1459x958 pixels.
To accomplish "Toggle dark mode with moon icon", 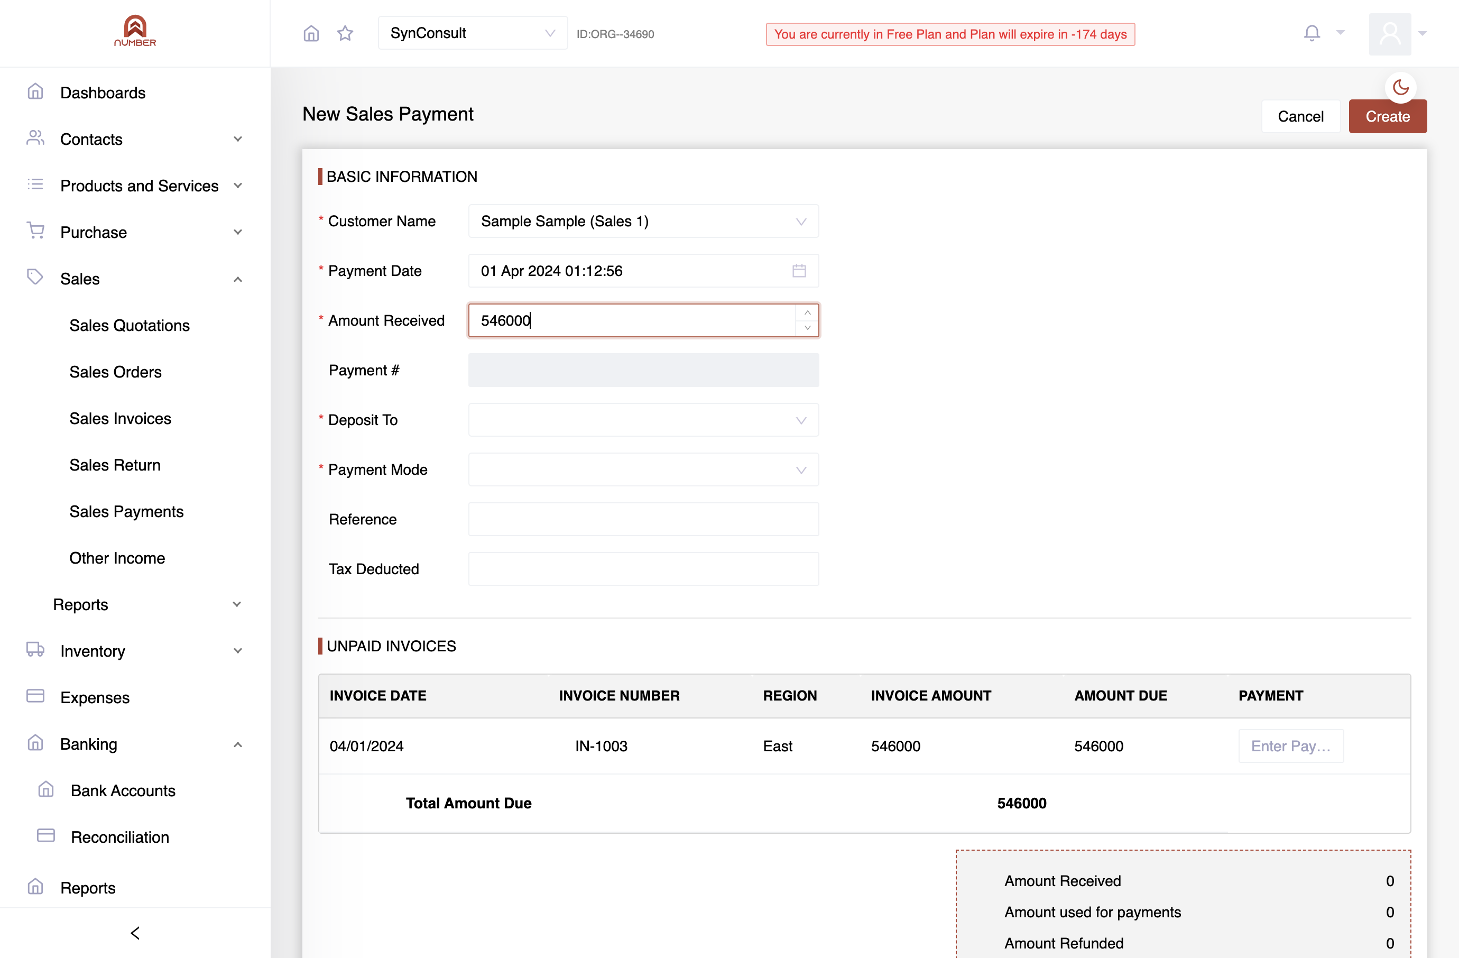I will coord(1400,87).
